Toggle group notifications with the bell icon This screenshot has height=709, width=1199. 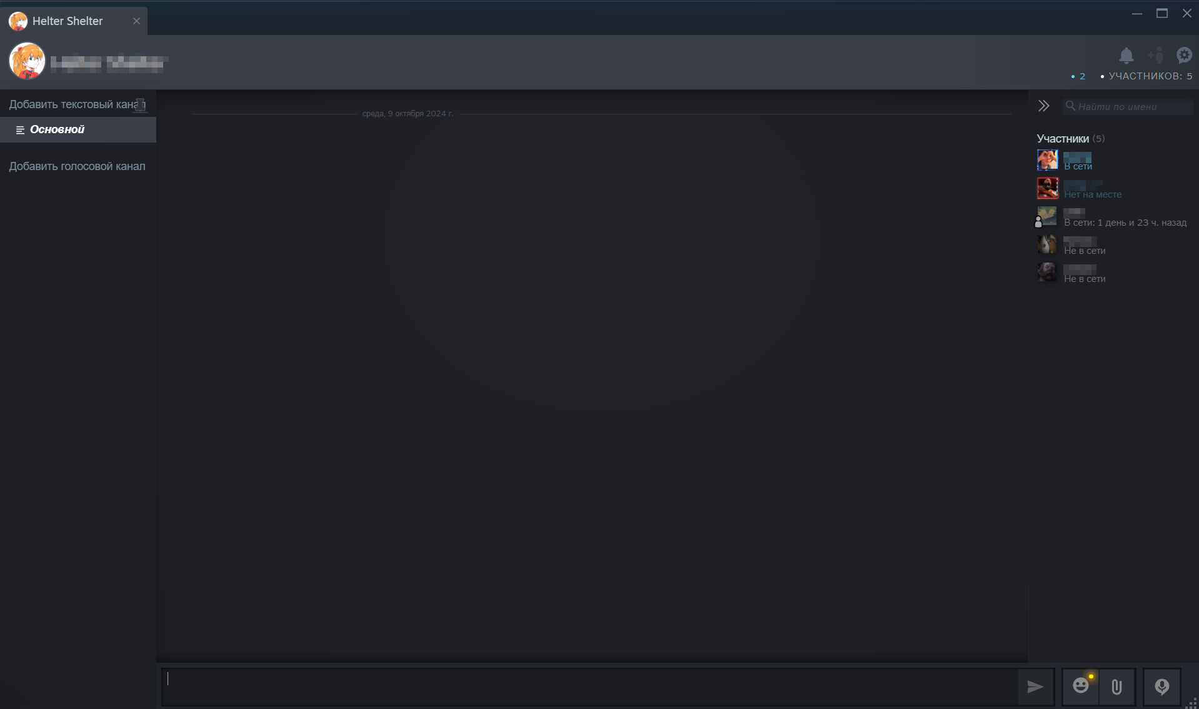tap(1126, 56)
